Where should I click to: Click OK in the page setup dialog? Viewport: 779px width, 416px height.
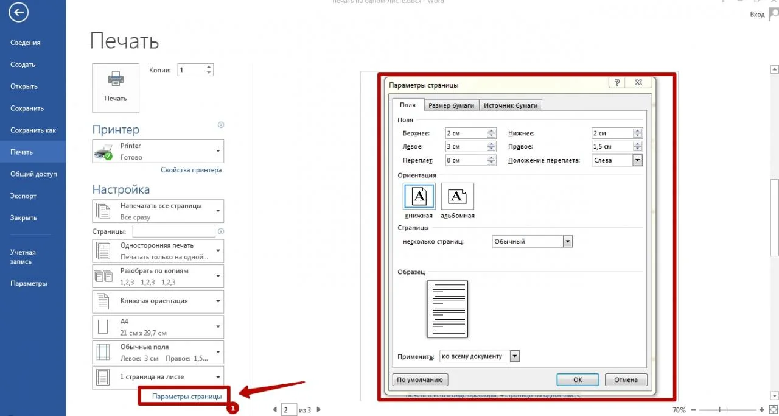(578, 379)
